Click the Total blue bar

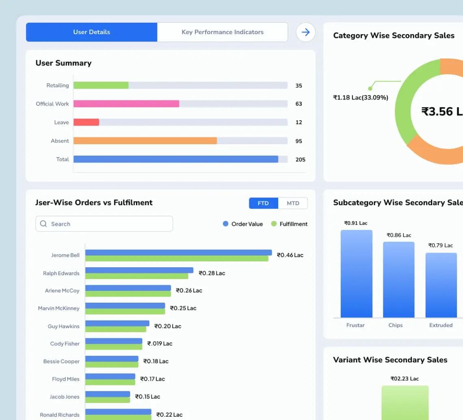(x=176, y=159)
